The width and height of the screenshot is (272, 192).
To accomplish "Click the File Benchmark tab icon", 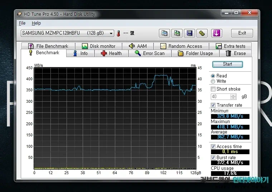I will click(x=31, y=46).
